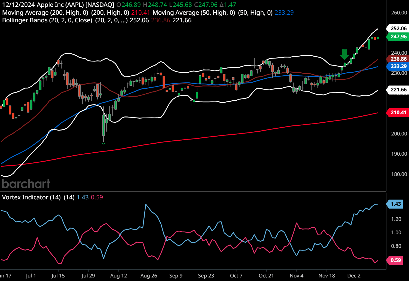Click the "Dec 2" date axis label

click(x=354, y=276)
